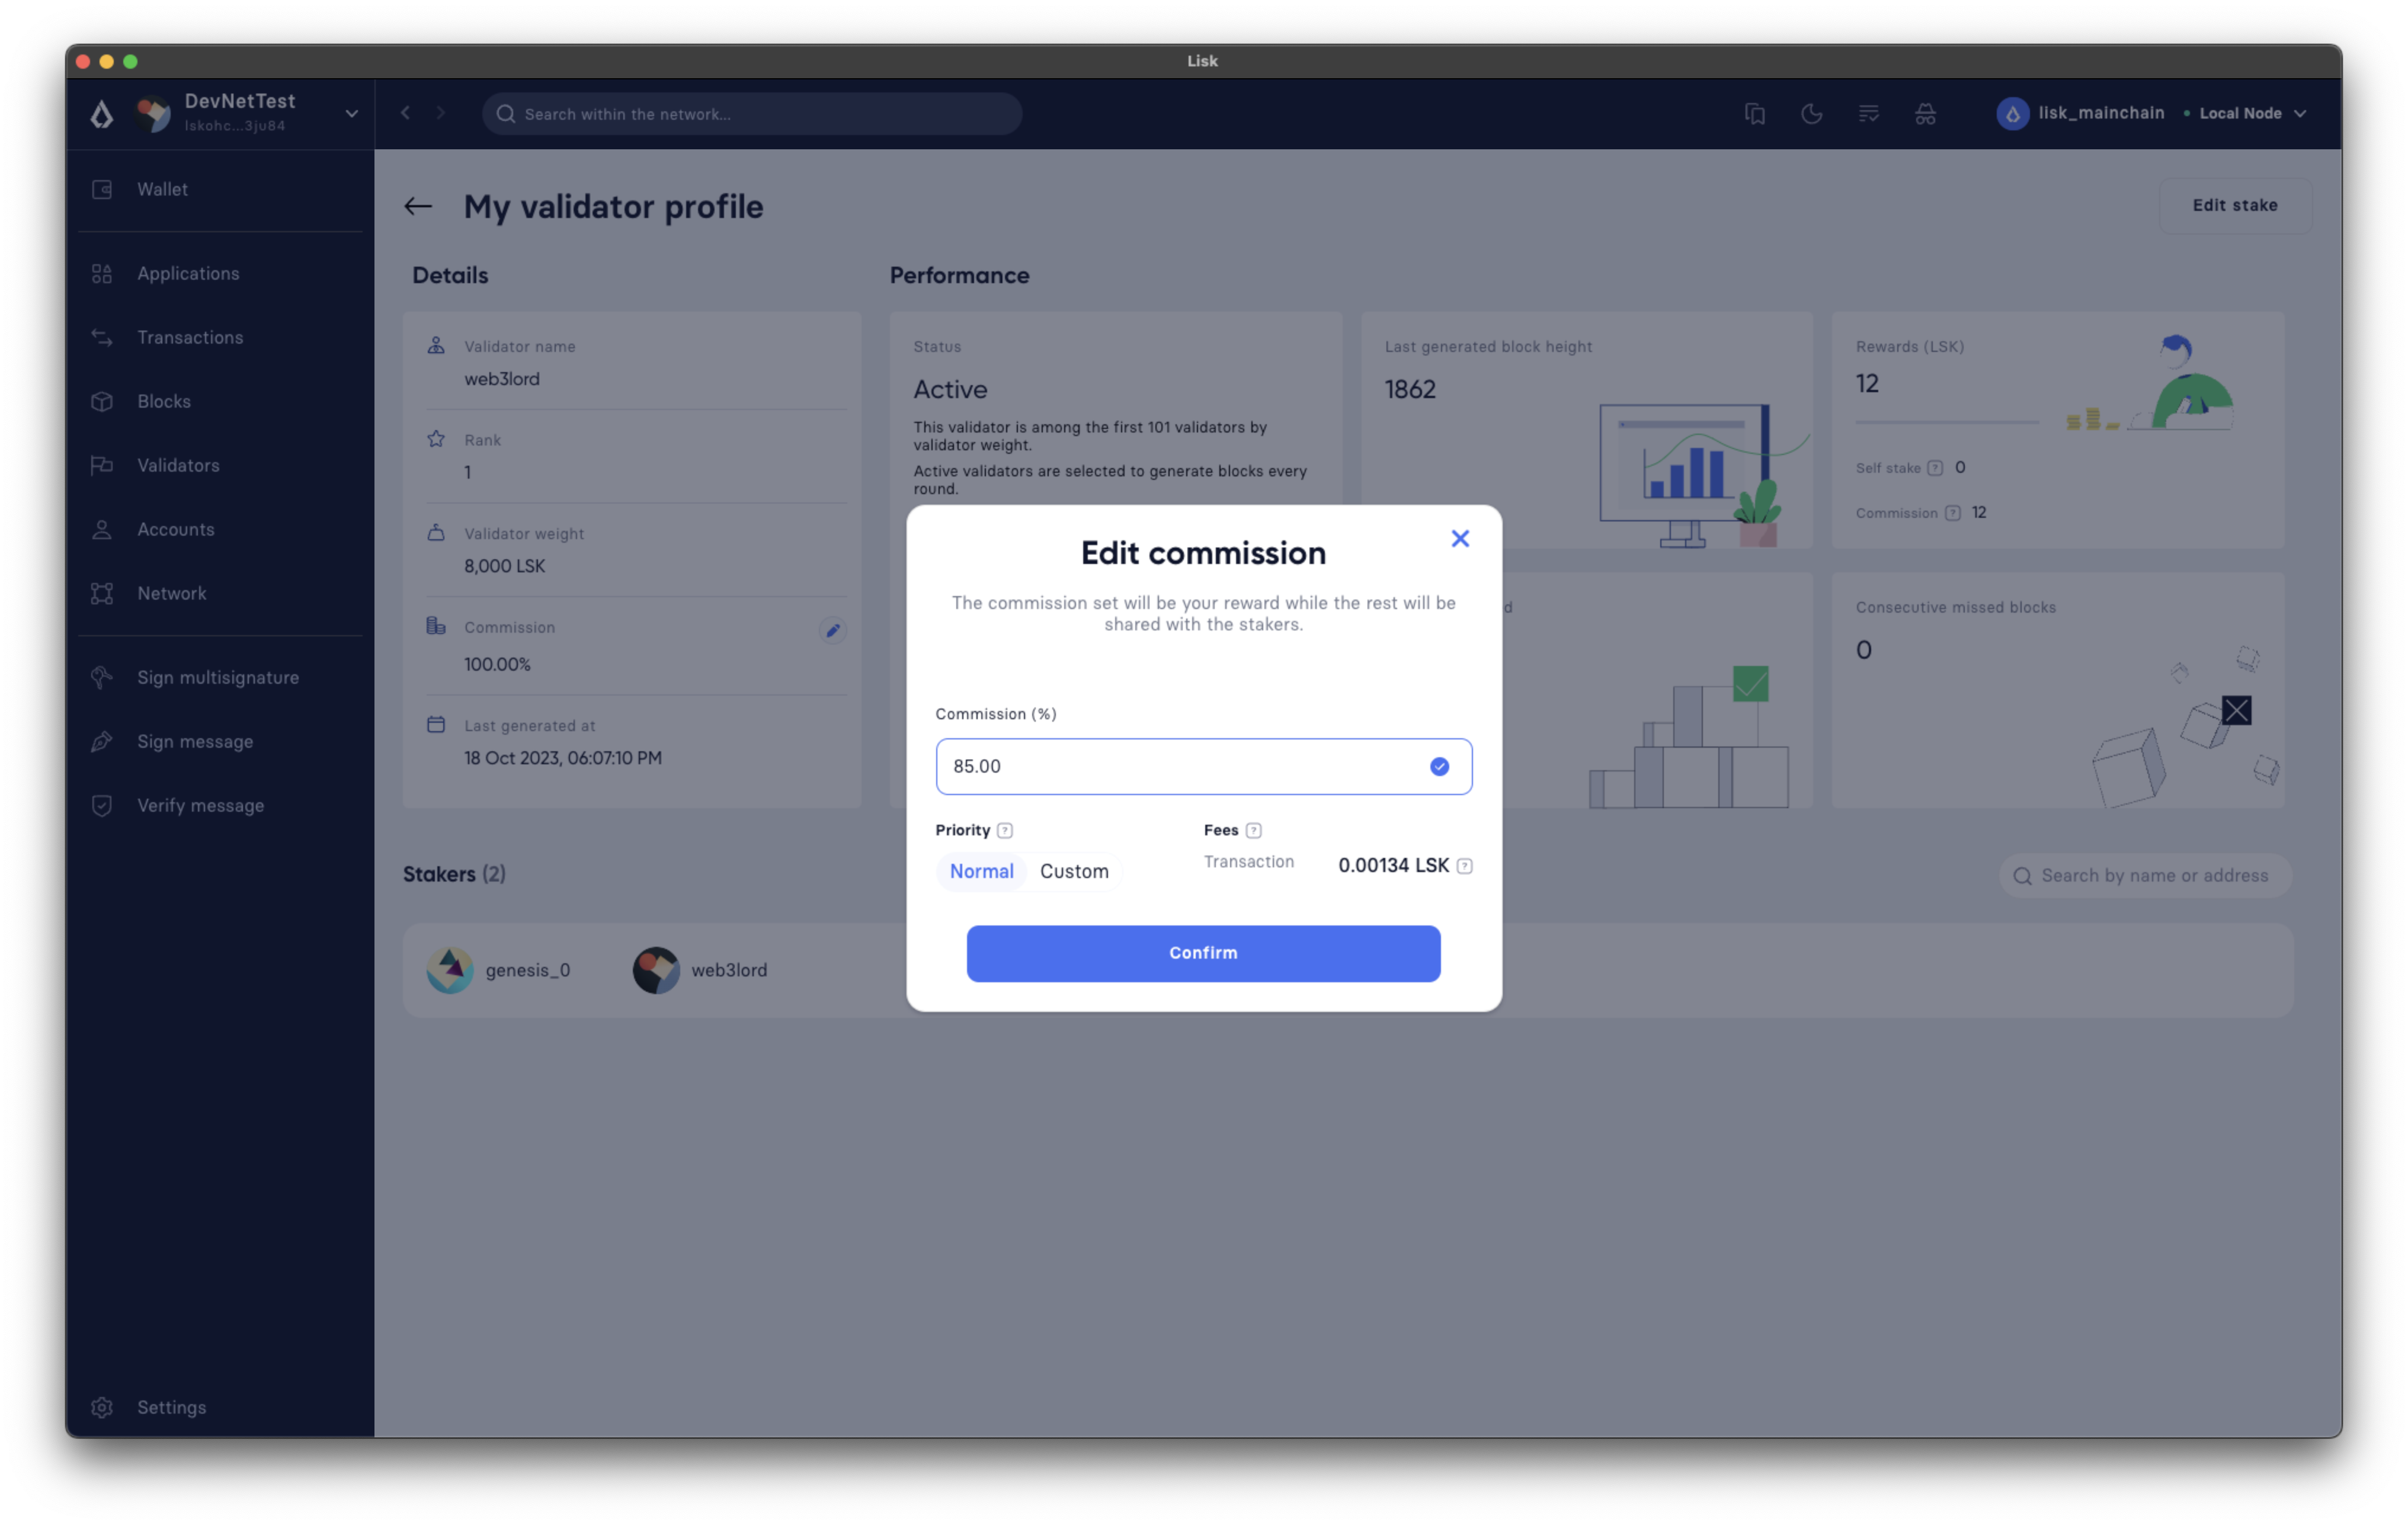
Task: Click the Verify message shield icon
Action: pyautogui.click(x=102, y=805)
